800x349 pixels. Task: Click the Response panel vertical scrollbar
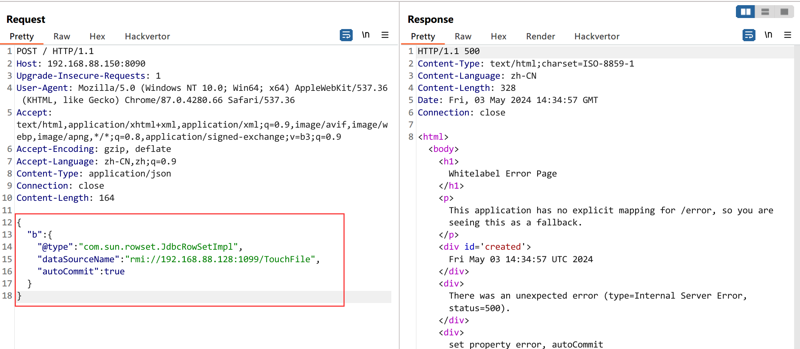coord(797,197)
